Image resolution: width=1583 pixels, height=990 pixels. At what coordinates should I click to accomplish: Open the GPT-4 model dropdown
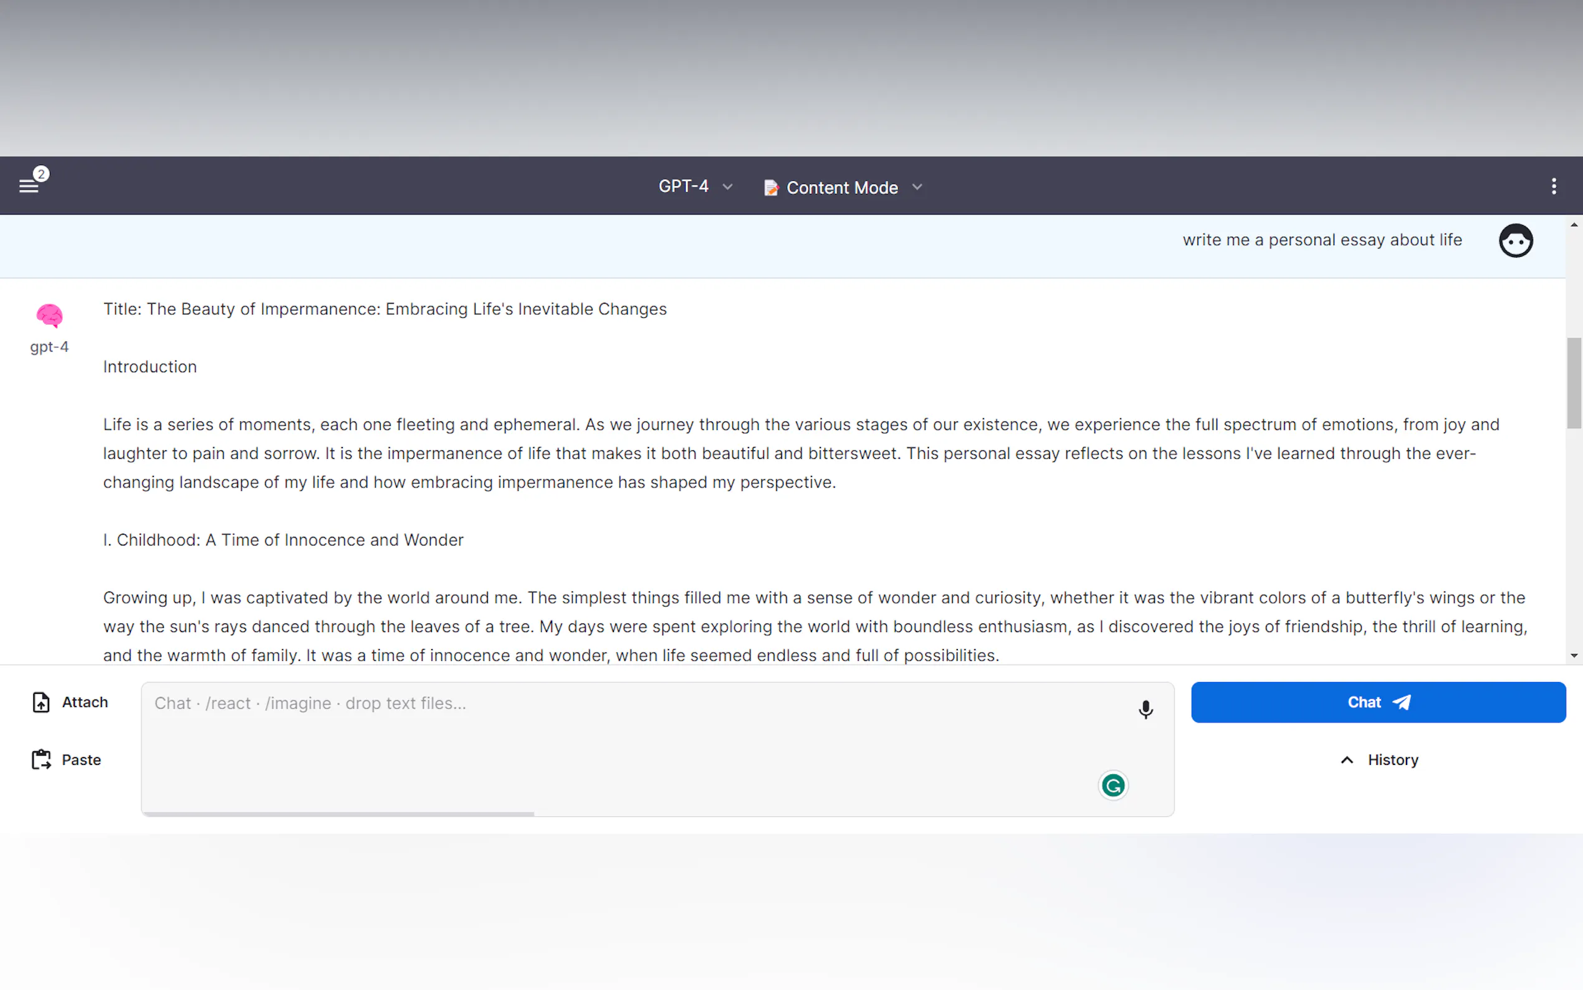pyautogui.click(x=694, y=186)
